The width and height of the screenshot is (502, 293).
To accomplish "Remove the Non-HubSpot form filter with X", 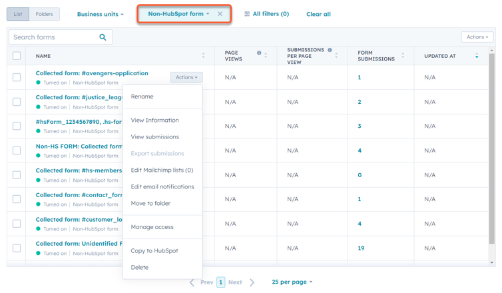I will (x=220, y=14).
